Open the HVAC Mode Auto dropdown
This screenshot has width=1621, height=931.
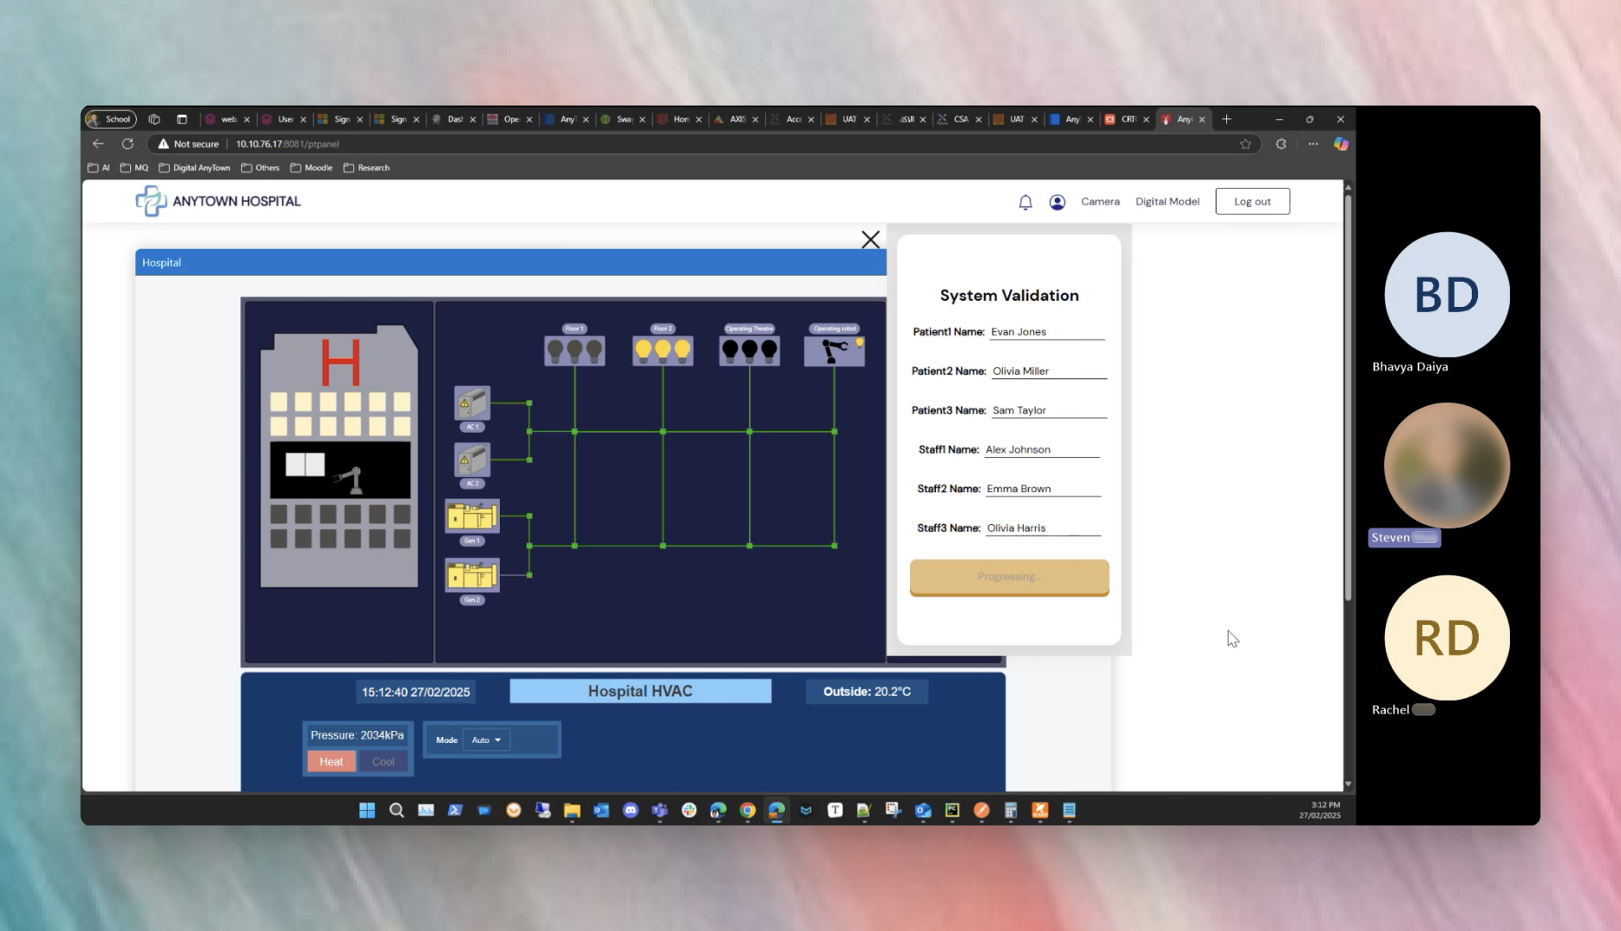coord(485,740)
